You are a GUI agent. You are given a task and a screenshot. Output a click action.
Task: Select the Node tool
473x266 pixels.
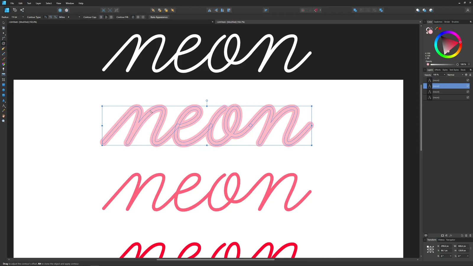[4, 33]
